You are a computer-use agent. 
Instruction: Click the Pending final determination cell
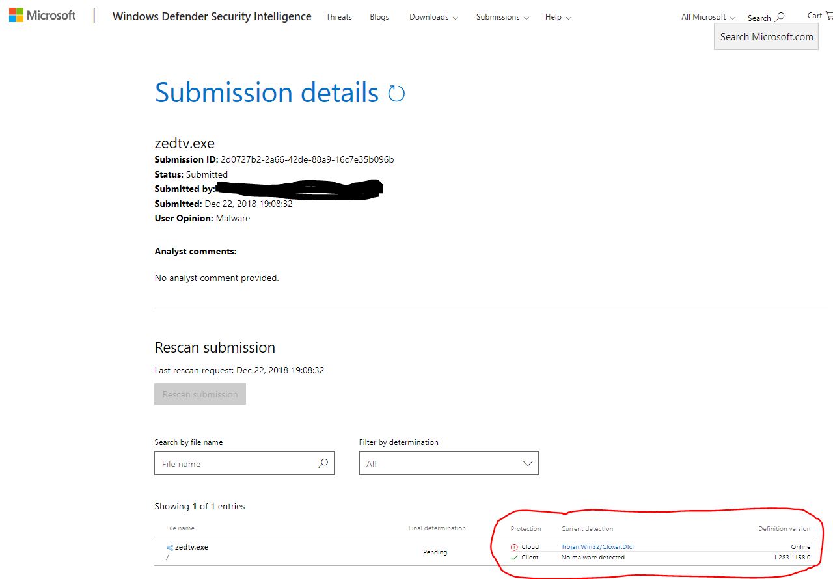[435, 552]
